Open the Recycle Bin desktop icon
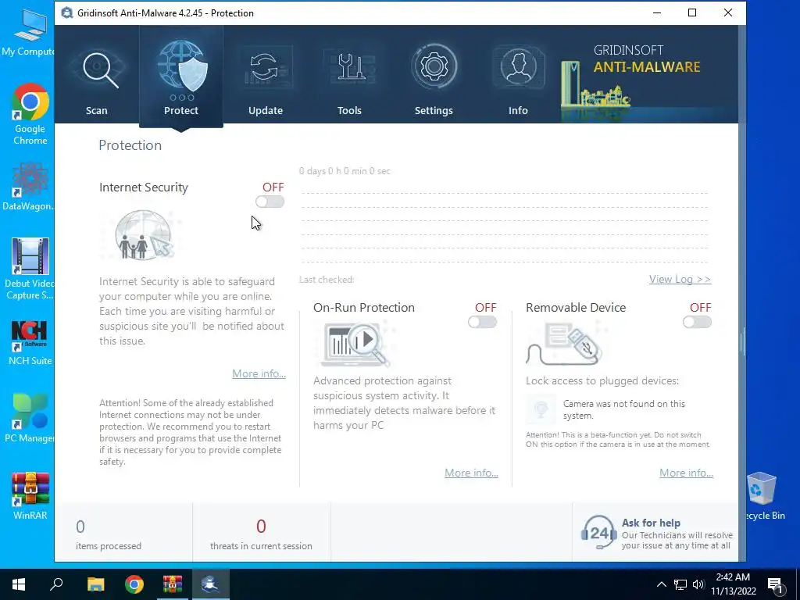Image resolution: width=800 pixels, height=600 pixels. [x=764, y=496]
